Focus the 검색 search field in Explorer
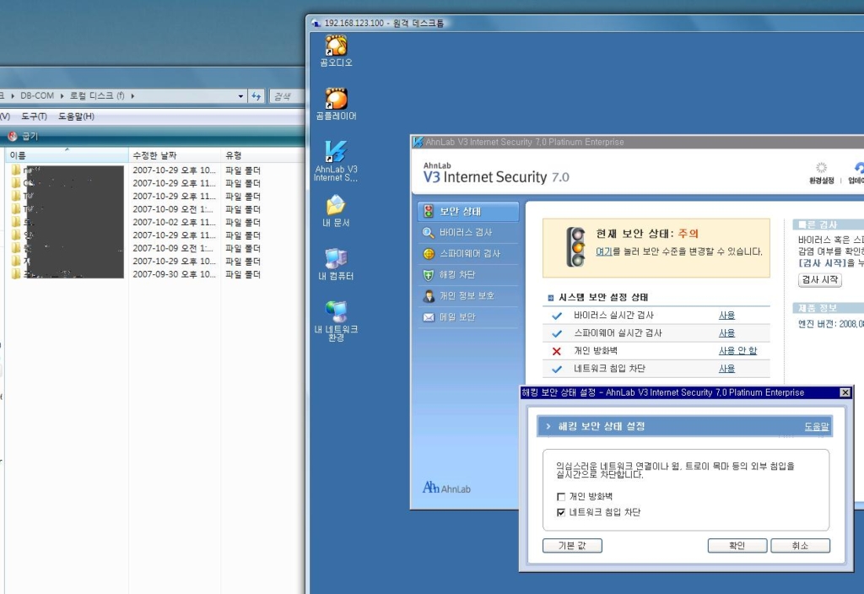Image resolution: width=864 pixels, height=594 pixels. click(x=287, y=96)
